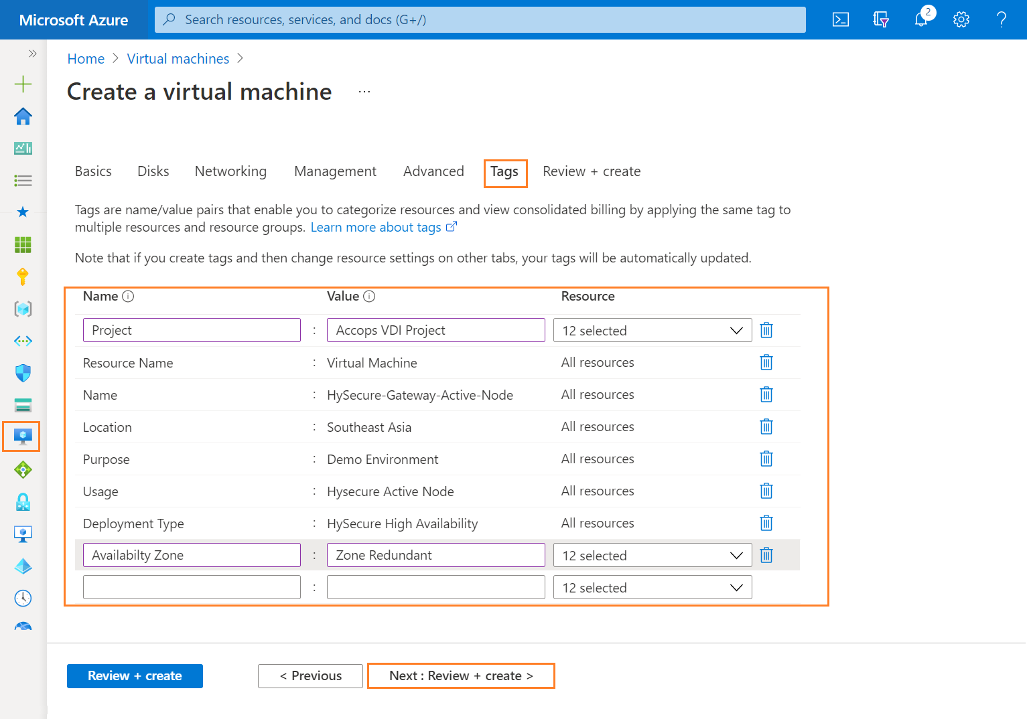Click the Favorites star icon in sidebar

(23, 212)
